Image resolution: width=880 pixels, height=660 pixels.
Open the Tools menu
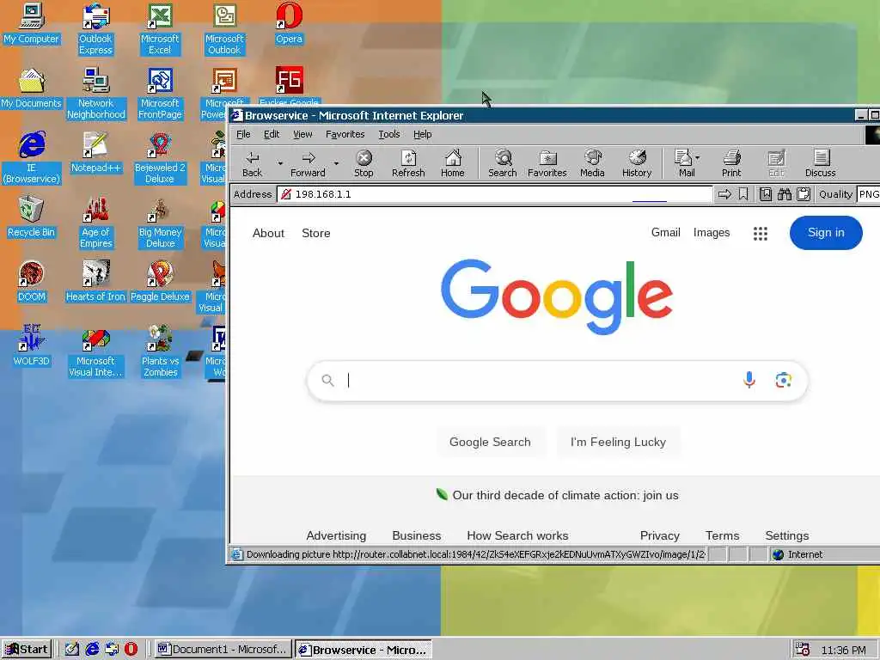pos(389,134)
